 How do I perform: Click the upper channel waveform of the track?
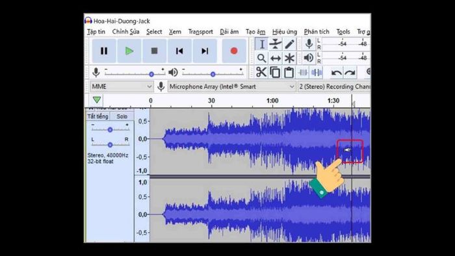(x=260, y=142)
